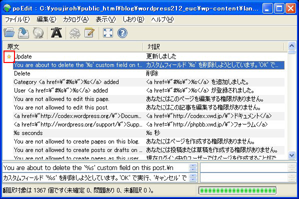This screenshot has height=199, width=299.
Task: Maximize the poEdit window
Action: [x=279, y=8]
